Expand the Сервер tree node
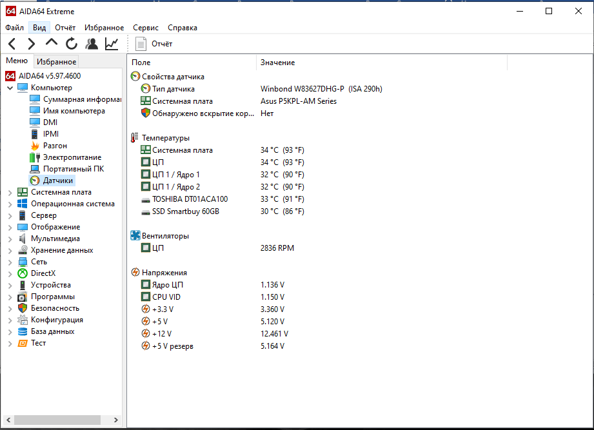The width and height of the screenshot is (594, 430). tap(10, 216)
